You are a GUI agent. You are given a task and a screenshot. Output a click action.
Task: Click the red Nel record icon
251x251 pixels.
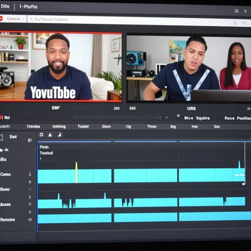pyautogui.click(x=1, y=118)
